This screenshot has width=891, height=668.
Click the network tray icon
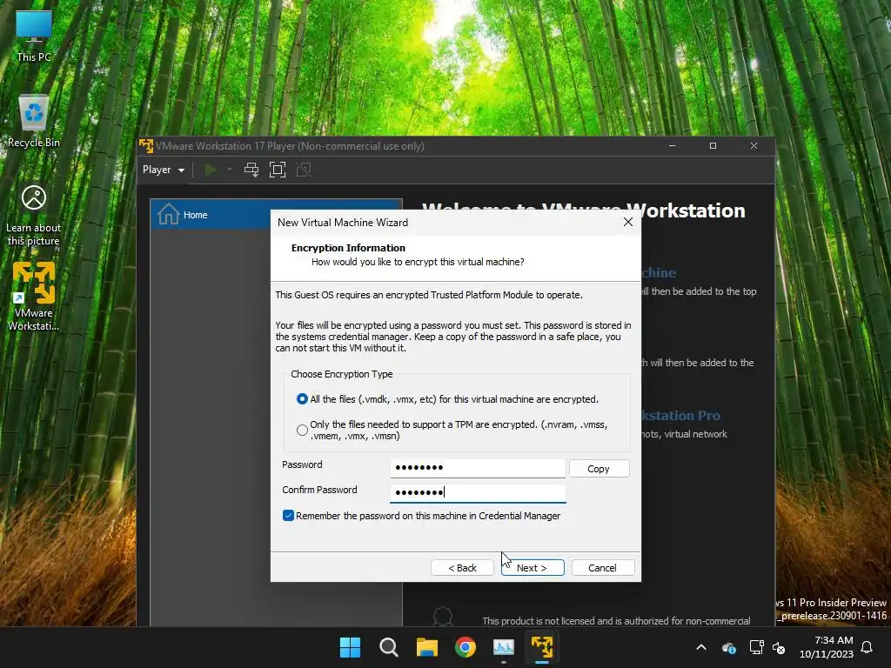point(756,647)
